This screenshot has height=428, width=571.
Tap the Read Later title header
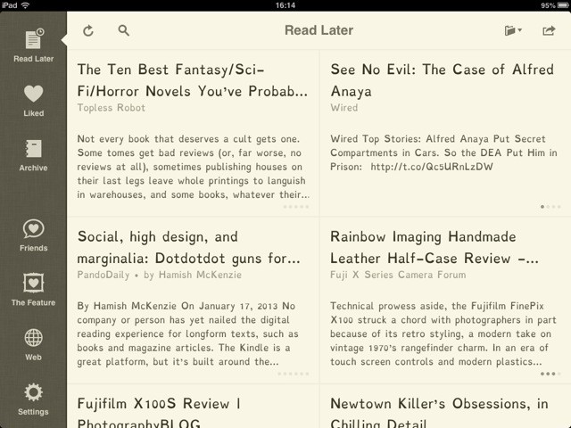[x=319, y=30]
